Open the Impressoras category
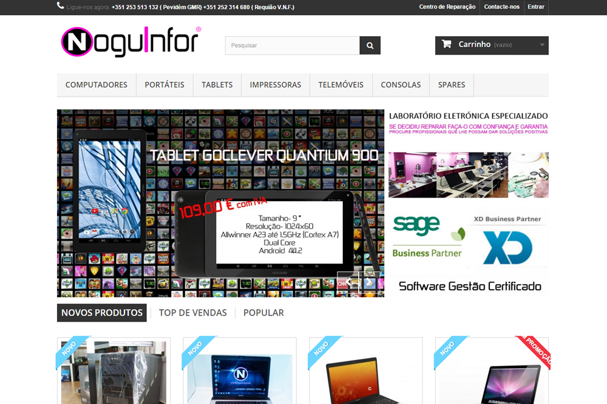Viewport: 607px width, 404px height. (x=275, y=85)
